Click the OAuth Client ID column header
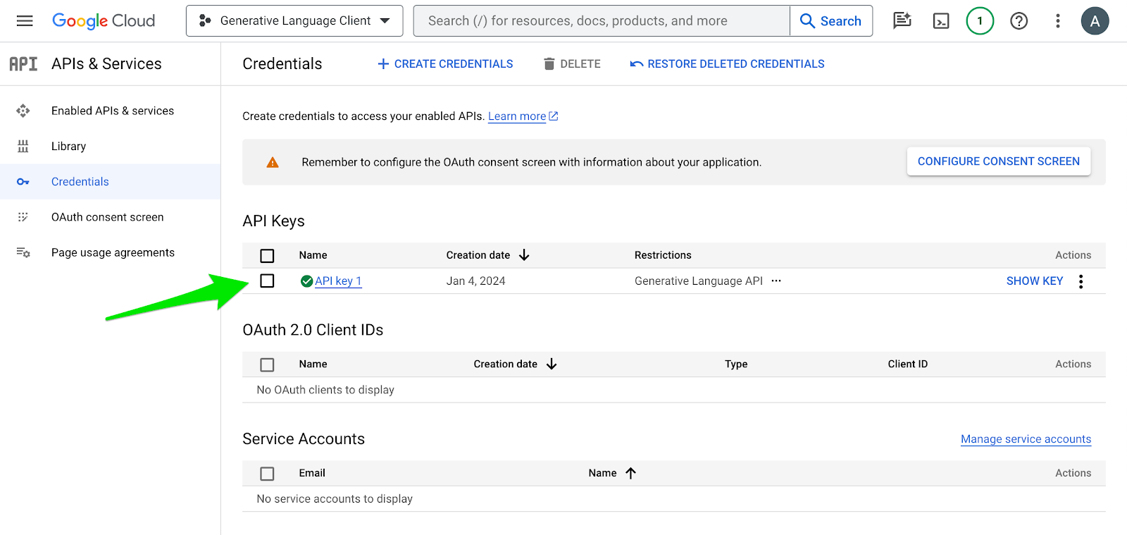The width and height of the screenshot is (1127, 535). click(x=907, y=364)
